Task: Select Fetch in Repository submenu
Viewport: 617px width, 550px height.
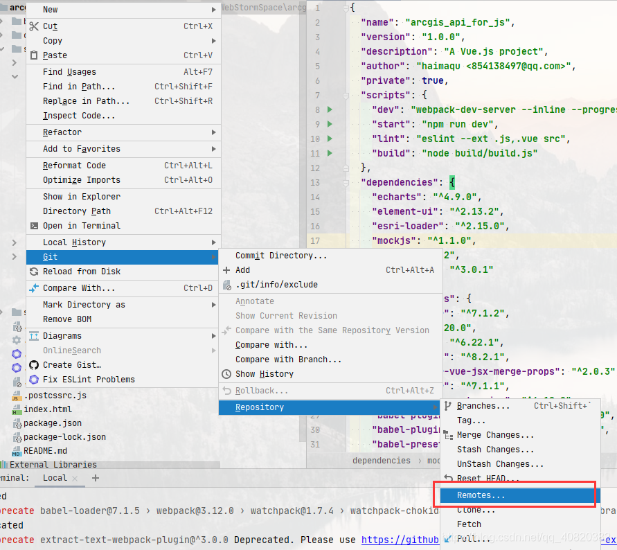Action: [520, 524]
